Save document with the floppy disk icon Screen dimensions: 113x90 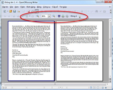(15, 11)
